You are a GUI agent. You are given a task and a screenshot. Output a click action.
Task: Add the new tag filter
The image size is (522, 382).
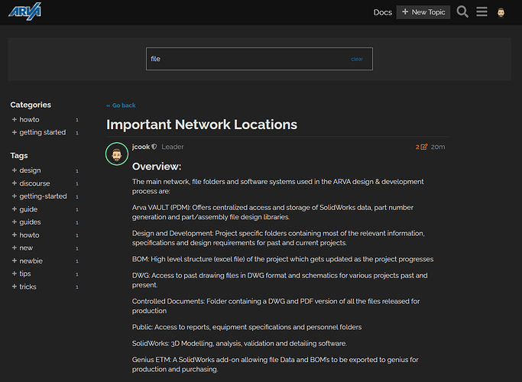click(45, 248)
